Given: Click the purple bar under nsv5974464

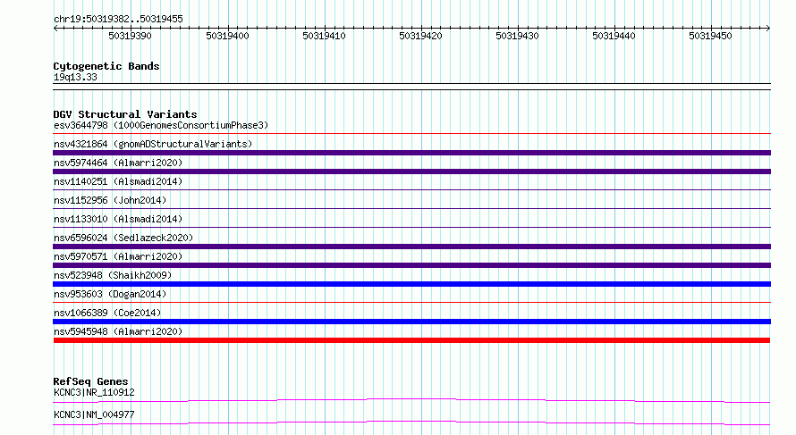Looking at the screenshot, I should coord(411,171).
